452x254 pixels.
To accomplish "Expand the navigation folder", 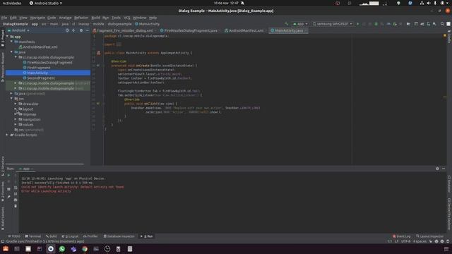I will coord(16,119).
